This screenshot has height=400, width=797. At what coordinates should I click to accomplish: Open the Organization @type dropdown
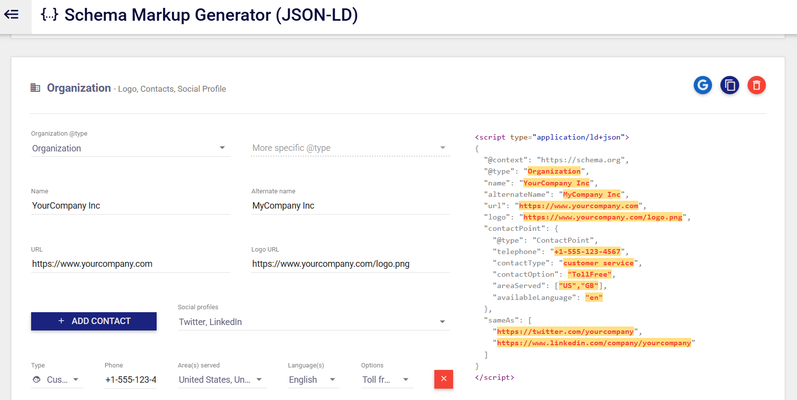tap(130, 148)
